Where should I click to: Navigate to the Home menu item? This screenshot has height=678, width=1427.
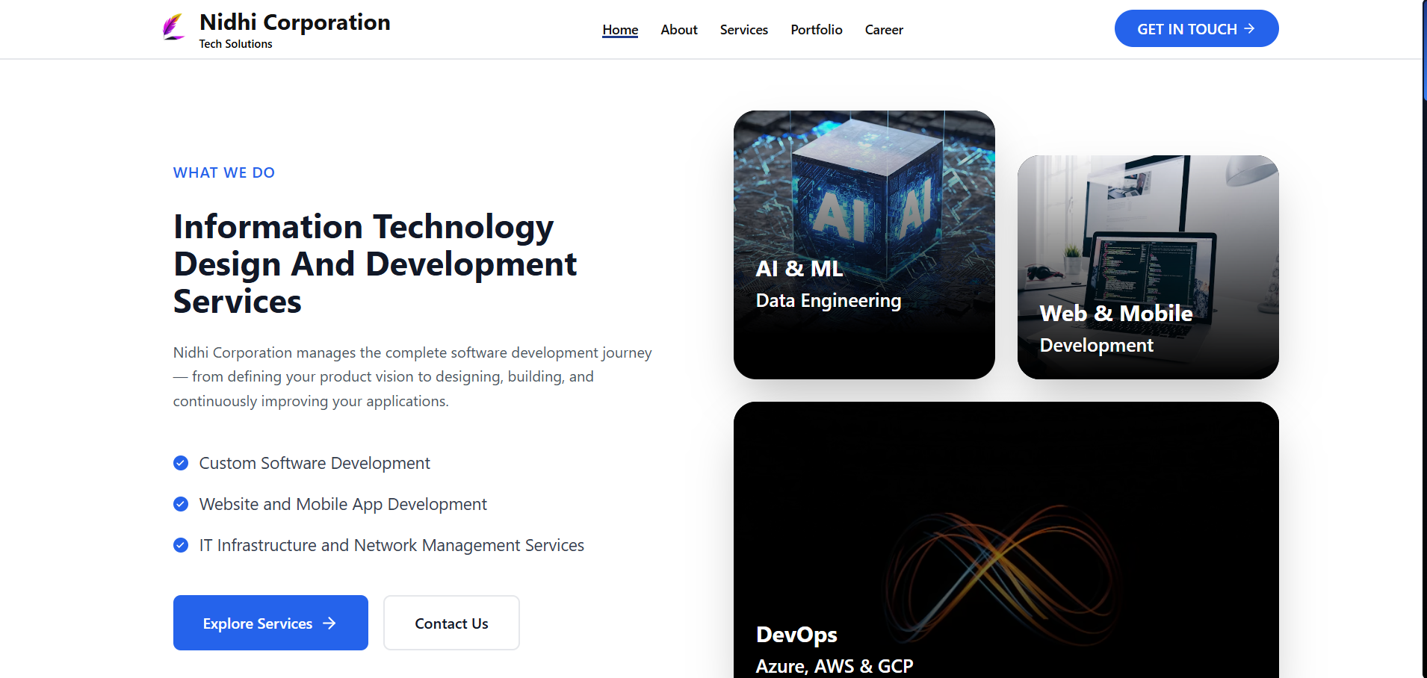point(620,30)
